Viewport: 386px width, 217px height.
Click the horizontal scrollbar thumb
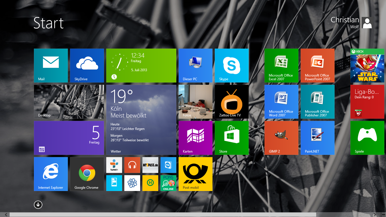[163, 215]
